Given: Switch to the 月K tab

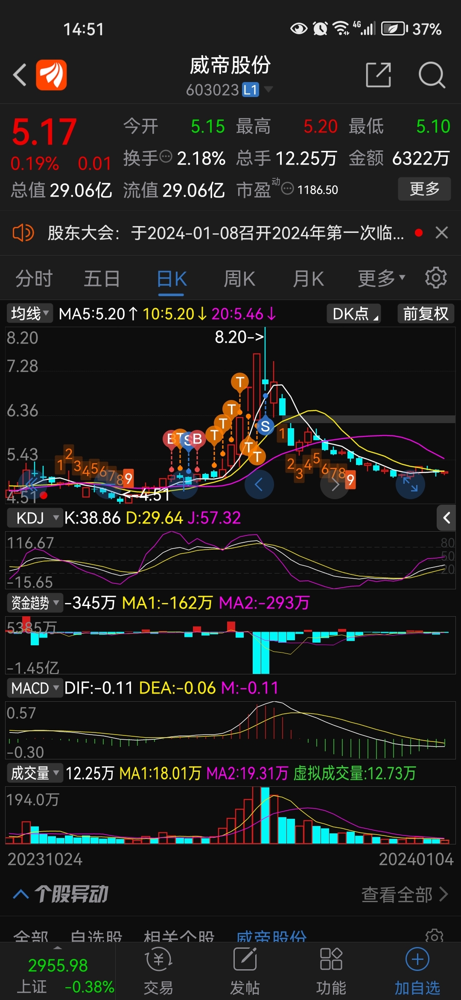Looking at the screenshot, I should click(x=308, y=279).
